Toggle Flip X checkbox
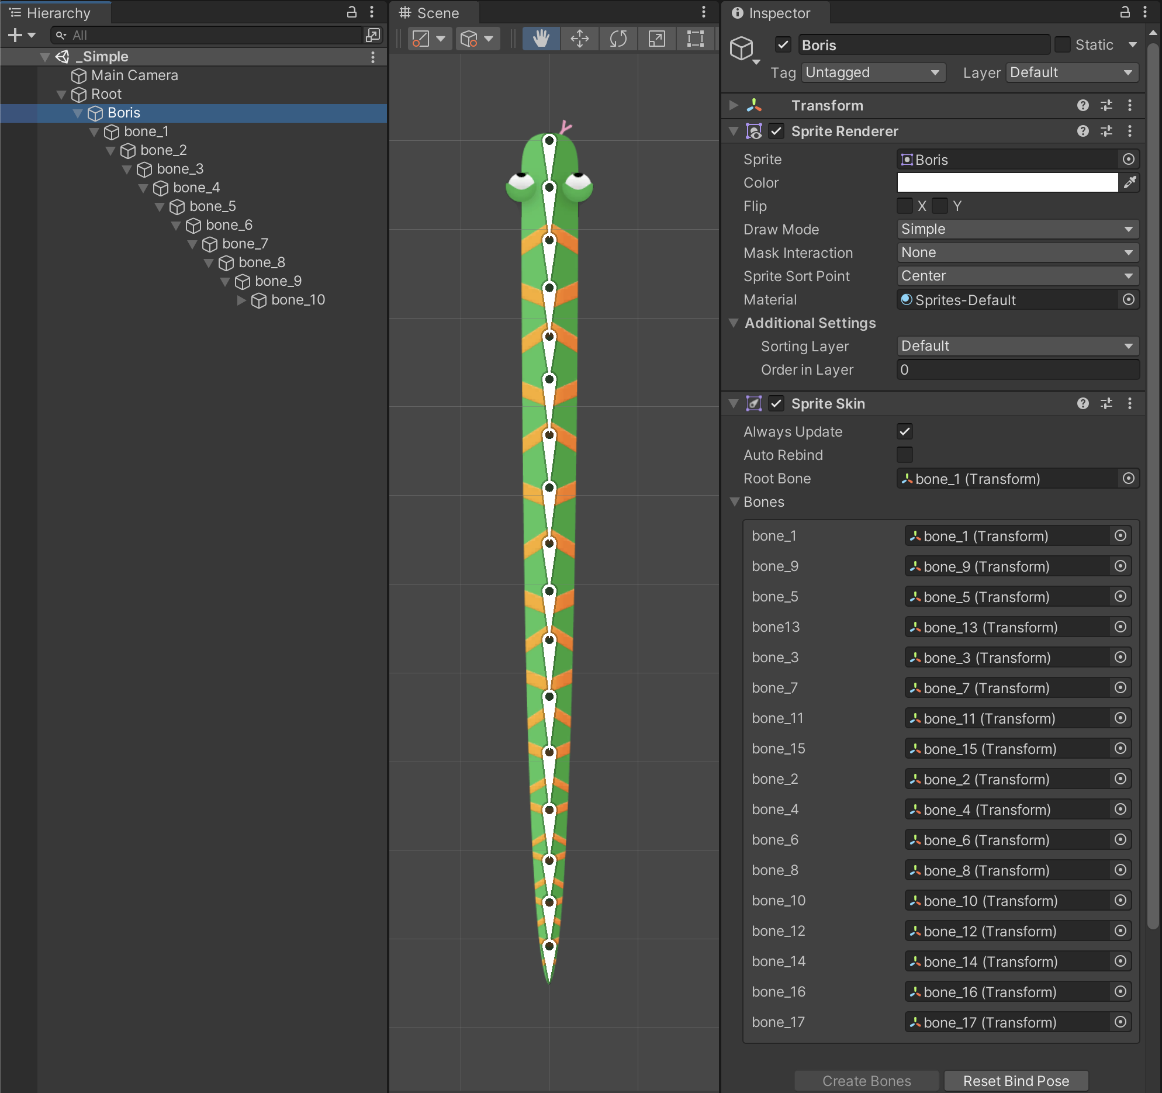The height and width of the screenshot is (1093, 1162). pyautogui.click(x=904, y=206)
